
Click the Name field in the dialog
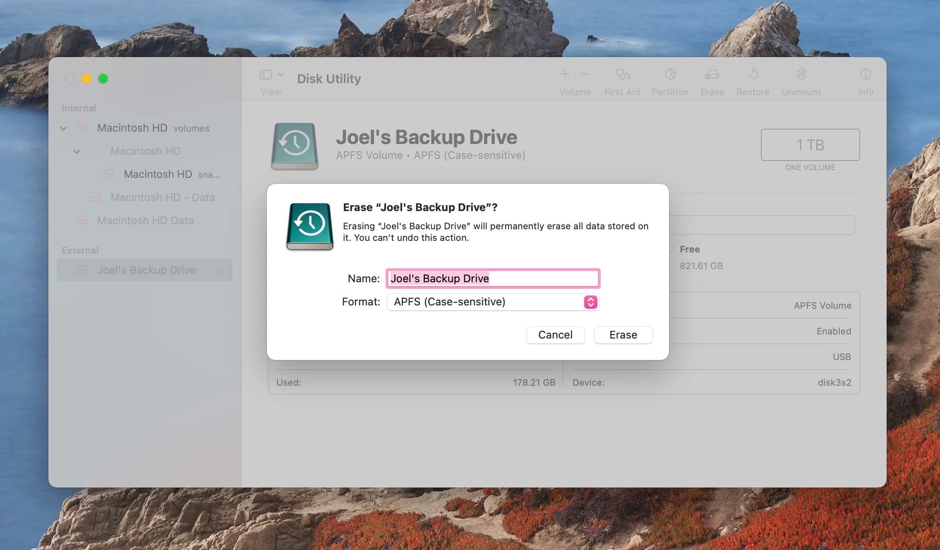click(x=493, y=279)
